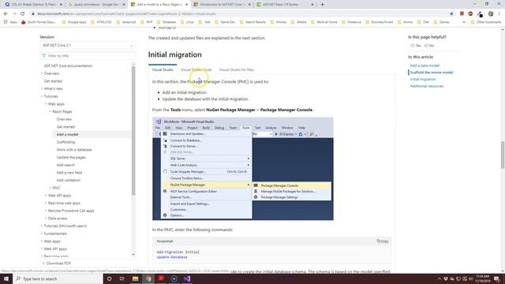The width and height of the screenshot is (505, 284).
Task: Jump to Scaffold the movie model section
Action: 432,73
